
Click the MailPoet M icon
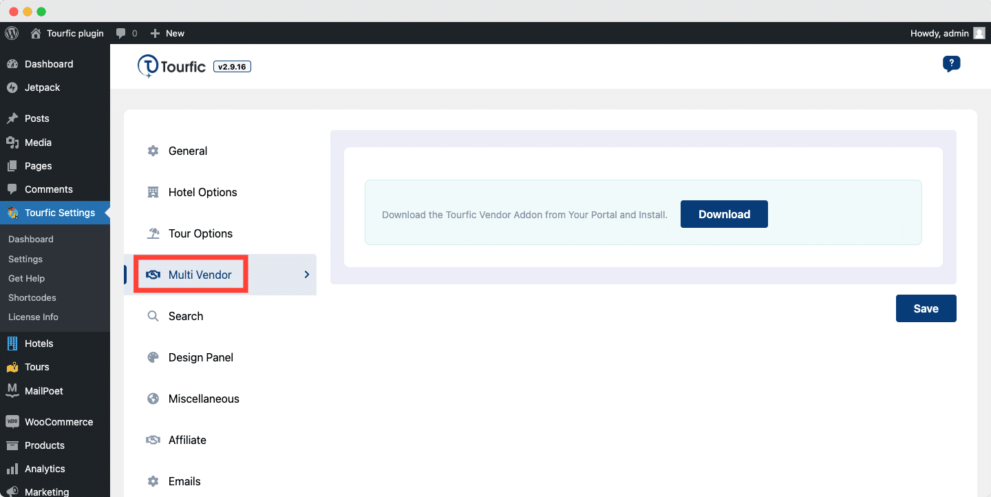[12, 390]
